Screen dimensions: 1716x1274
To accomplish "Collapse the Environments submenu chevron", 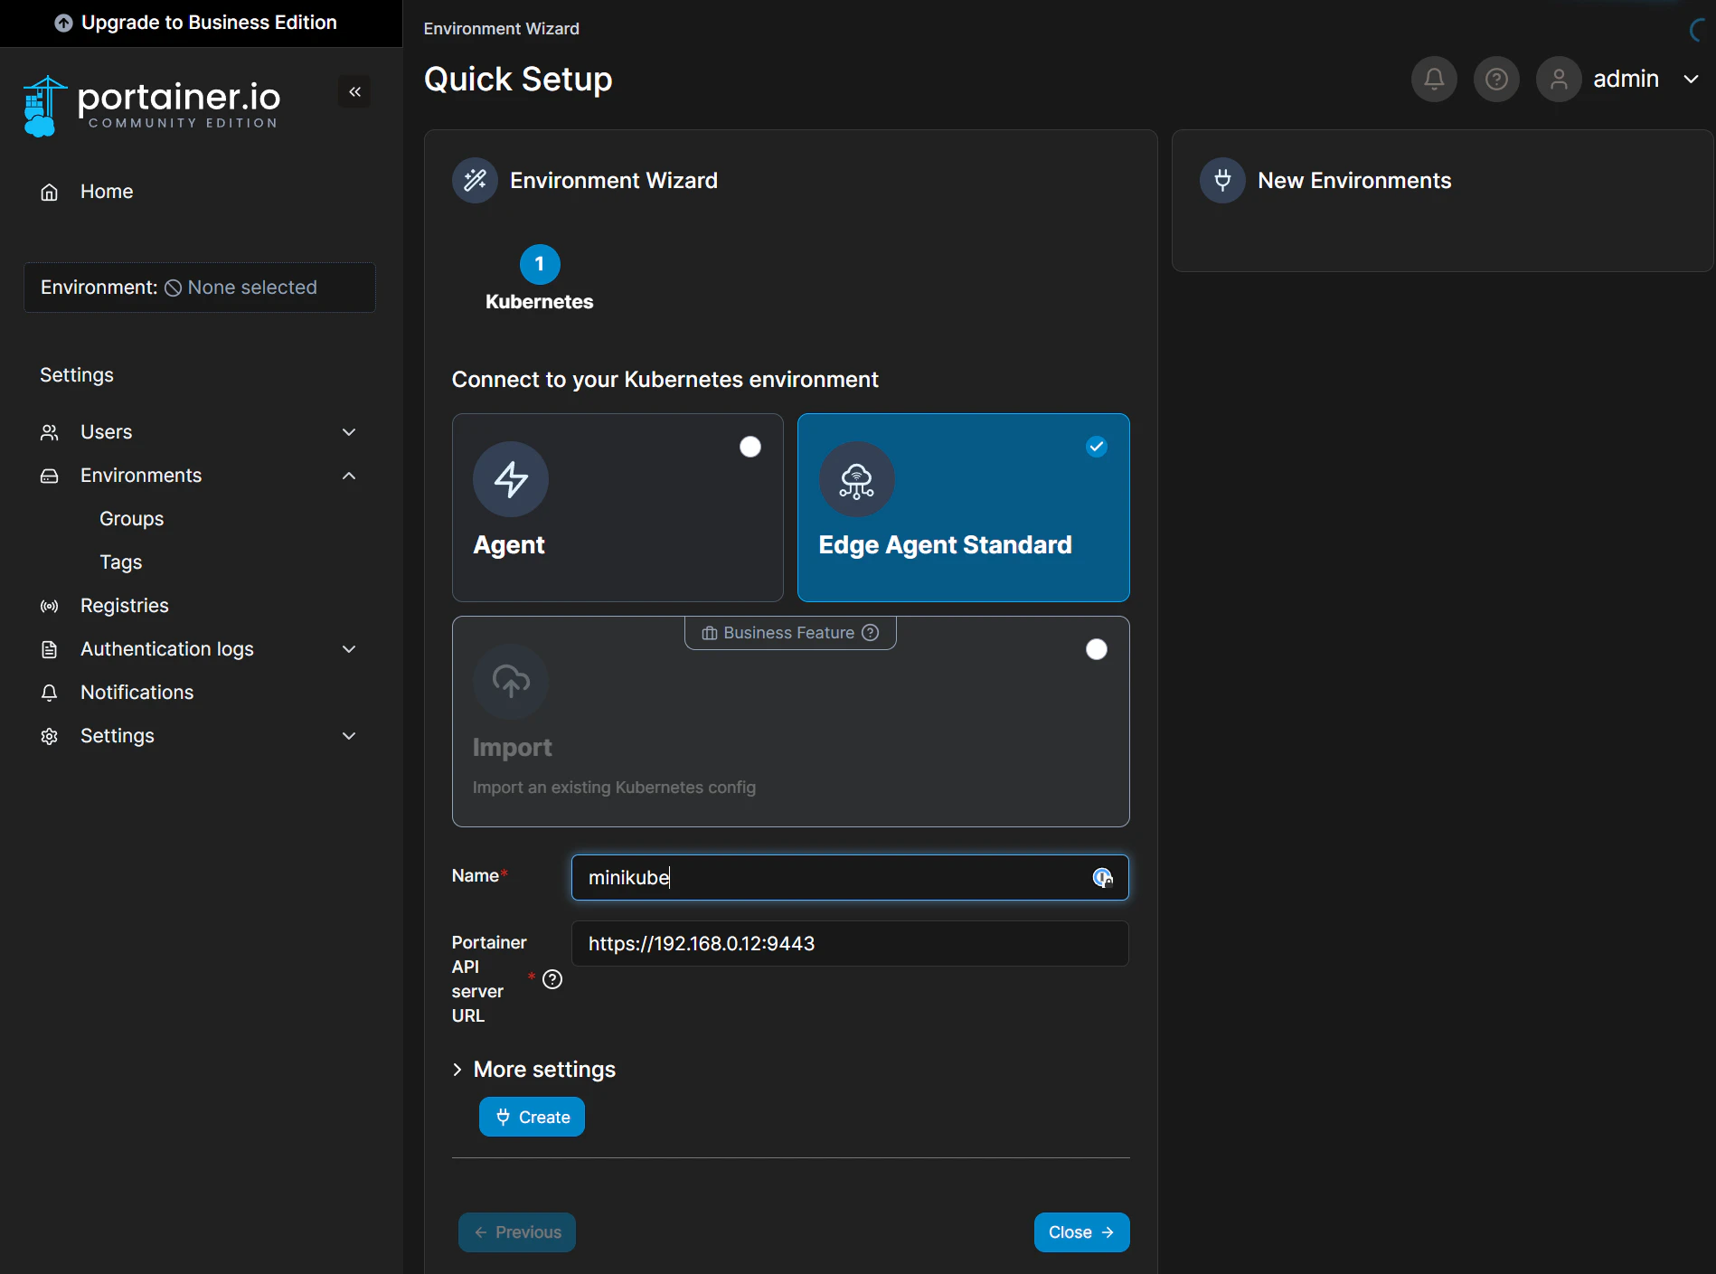I will point(349,476).
